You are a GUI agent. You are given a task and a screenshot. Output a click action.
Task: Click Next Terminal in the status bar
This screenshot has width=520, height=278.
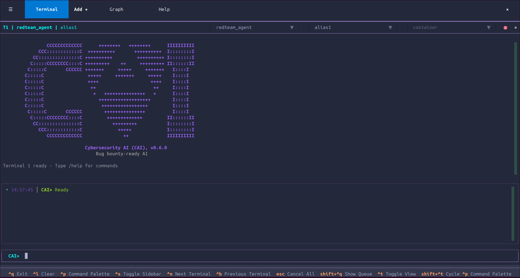(189, 274)
